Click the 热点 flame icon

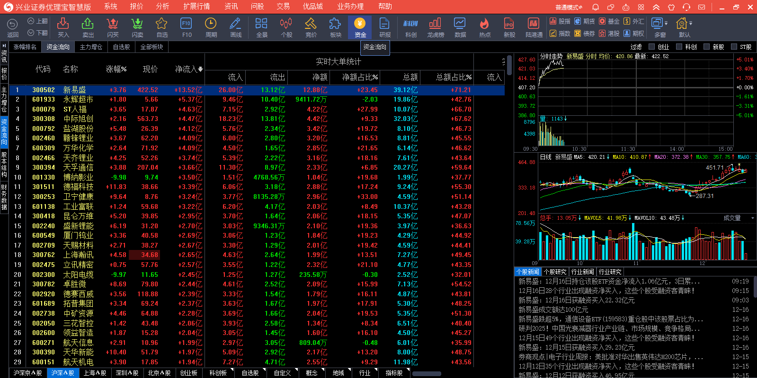(x=484, y=27)
